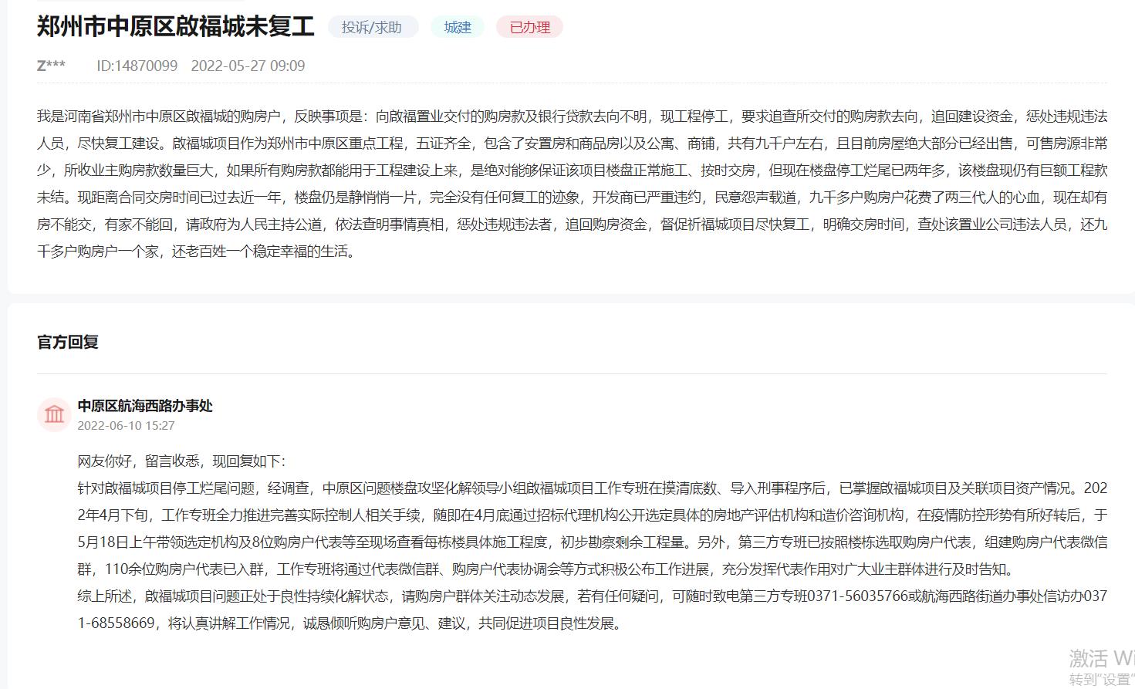1135x689 pixels.
Task: Click the 已办理 status tag
Action: [530, 27]
